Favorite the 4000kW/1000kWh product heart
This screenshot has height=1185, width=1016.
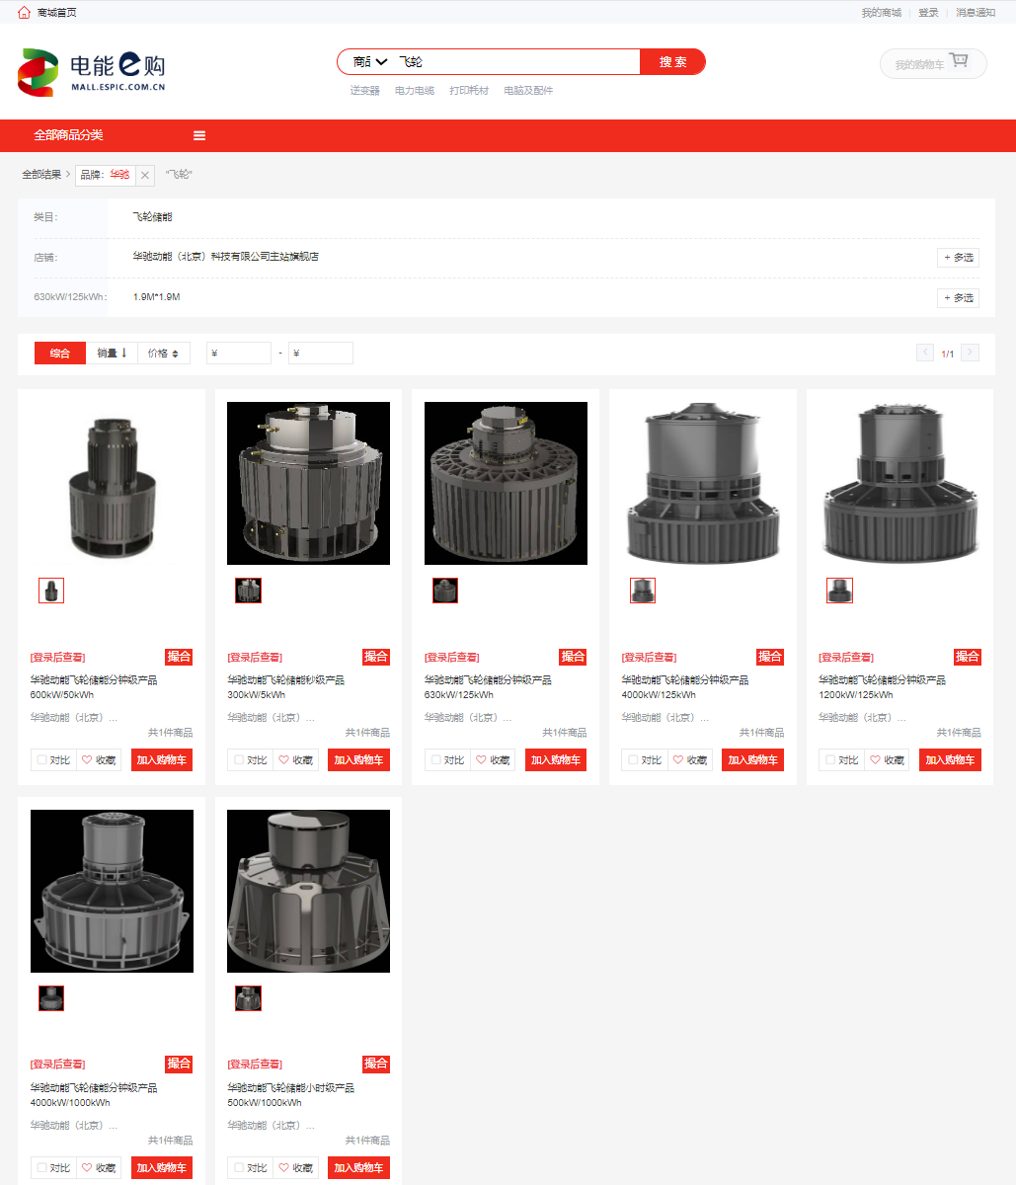tap(87, 1168)
